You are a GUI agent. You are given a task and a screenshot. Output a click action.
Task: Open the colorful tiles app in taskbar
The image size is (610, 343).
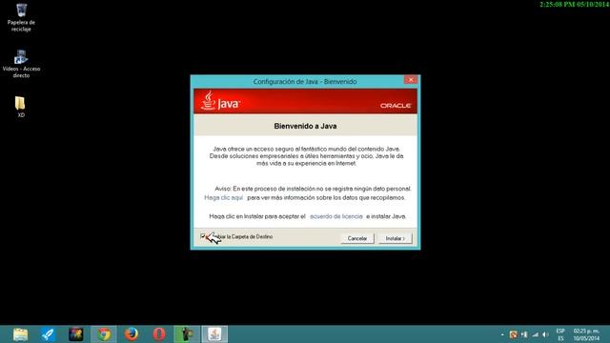(76, 334)
